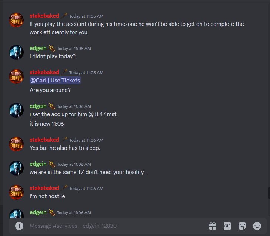Open the emoji picker smiley
270x236 pixels.
[257, 226]
